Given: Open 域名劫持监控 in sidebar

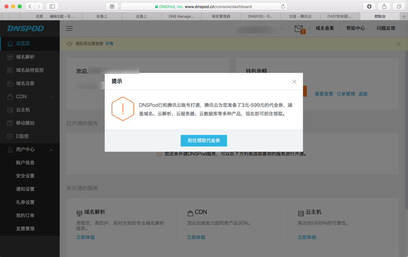Looking at the screenshot, I should point(30,70).
